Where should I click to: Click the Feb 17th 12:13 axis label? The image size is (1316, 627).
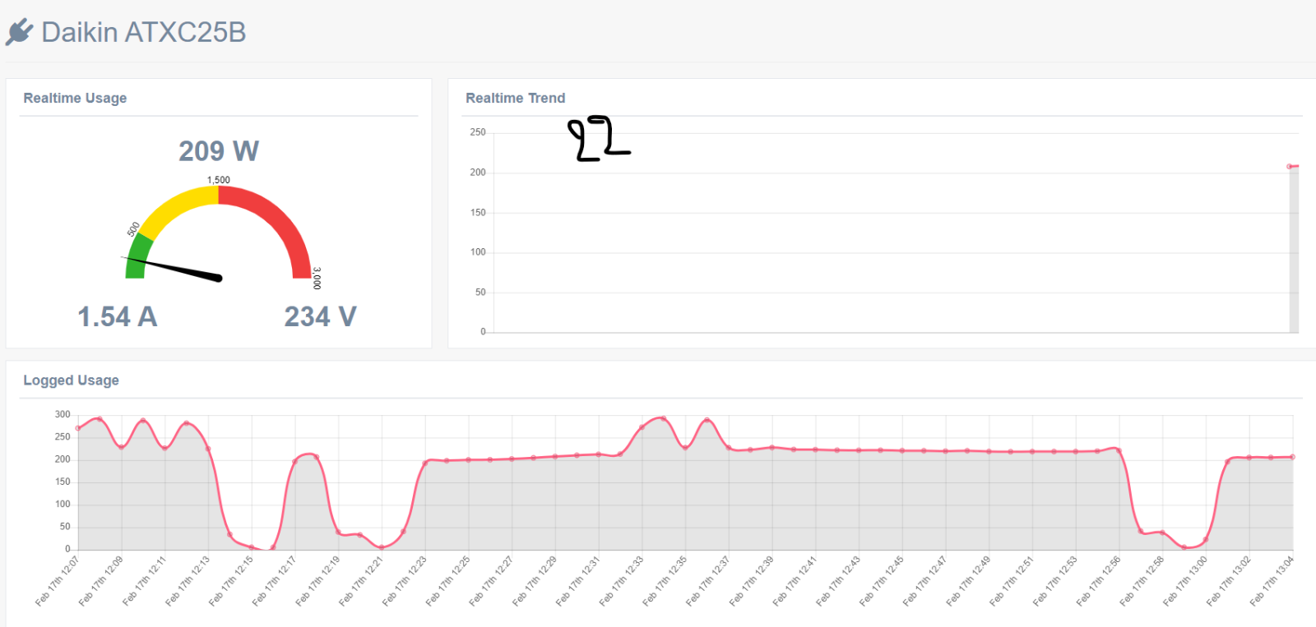188,582
